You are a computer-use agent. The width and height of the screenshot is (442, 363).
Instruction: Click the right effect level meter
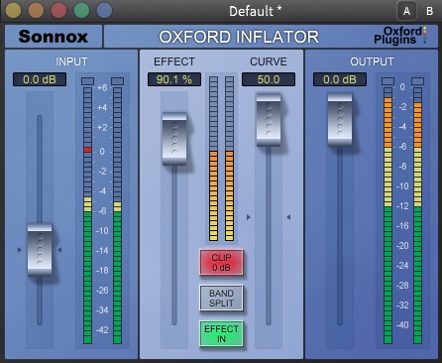click(229, 159)
